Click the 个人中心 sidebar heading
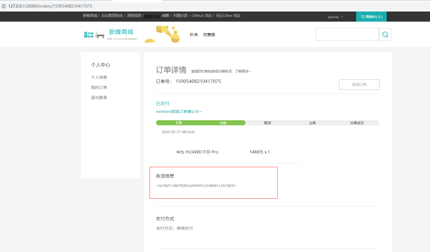The width and height of the screenshot is (430, 252). [x=101, y=65]
